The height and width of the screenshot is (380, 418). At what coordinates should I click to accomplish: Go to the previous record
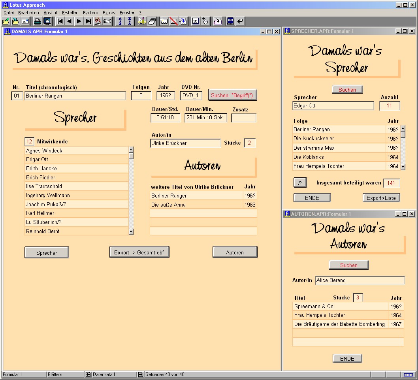[x=69, y=21]
